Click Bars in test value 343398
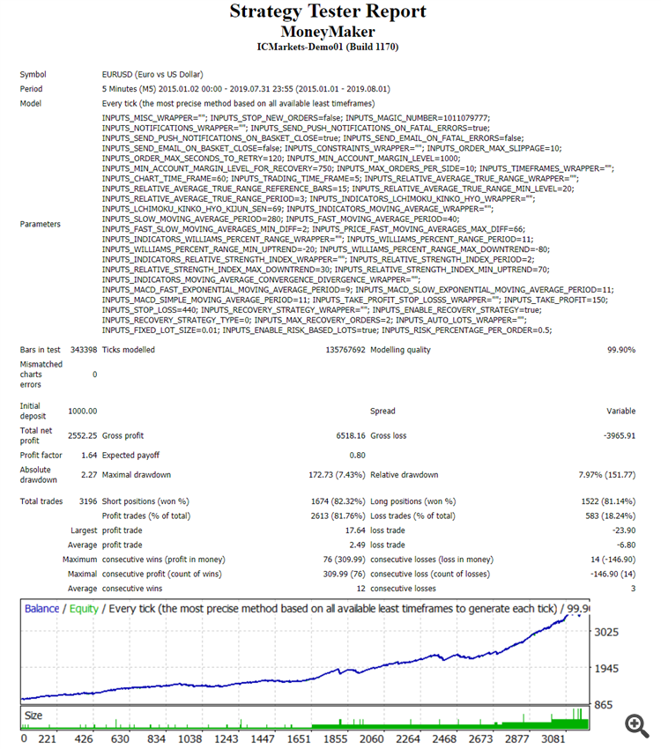Screen dimensions: 661x749 [84, 350]
